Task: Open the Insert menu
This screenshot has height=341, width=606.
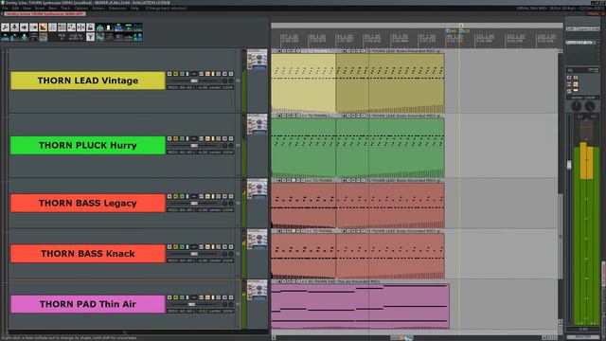Action: 40,9
